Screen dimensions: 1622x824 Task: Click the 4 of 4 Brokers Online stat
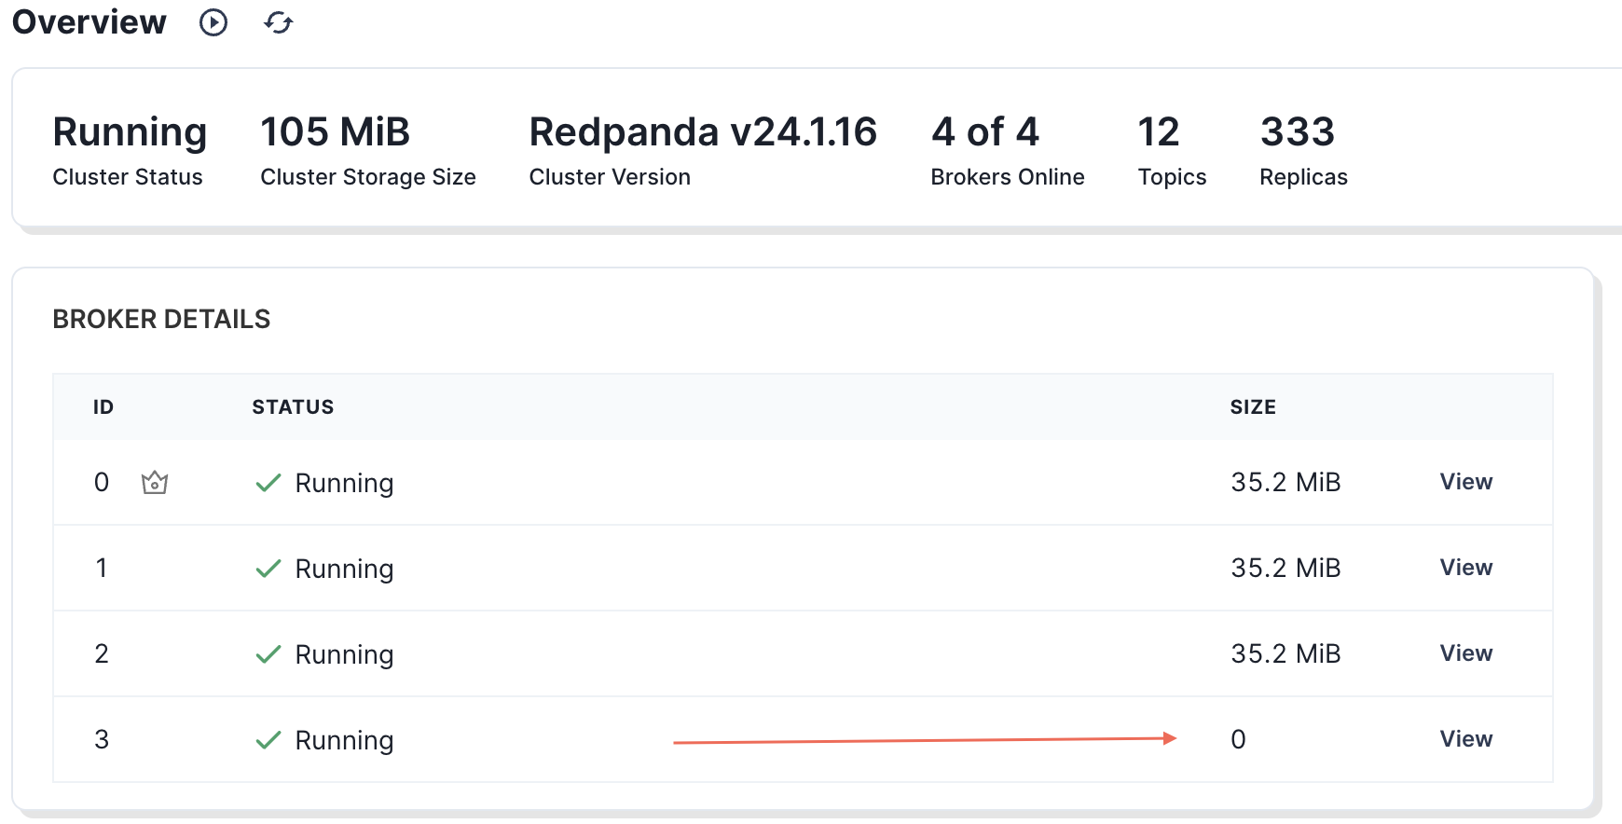[x=1008, y=150]
